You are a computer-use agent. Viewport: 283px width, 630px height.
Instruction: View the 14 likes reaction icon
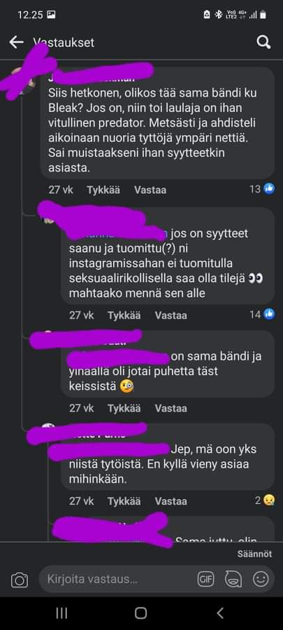pos(269,314)
